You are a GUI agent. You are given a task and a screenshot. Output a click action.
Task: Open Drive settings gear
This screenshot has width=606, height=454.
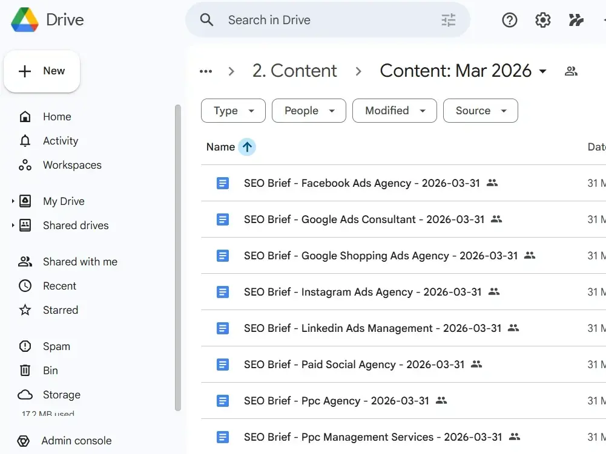(x=542, y=19)
